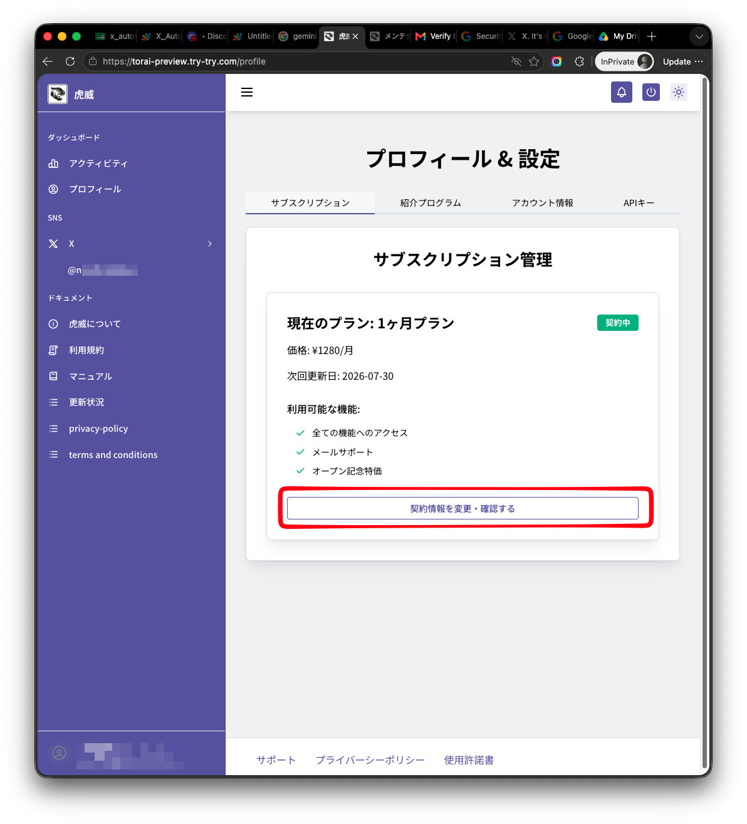The image size is (747, 824).
Task: Switch to the Google browser tab
Action: 572,36
